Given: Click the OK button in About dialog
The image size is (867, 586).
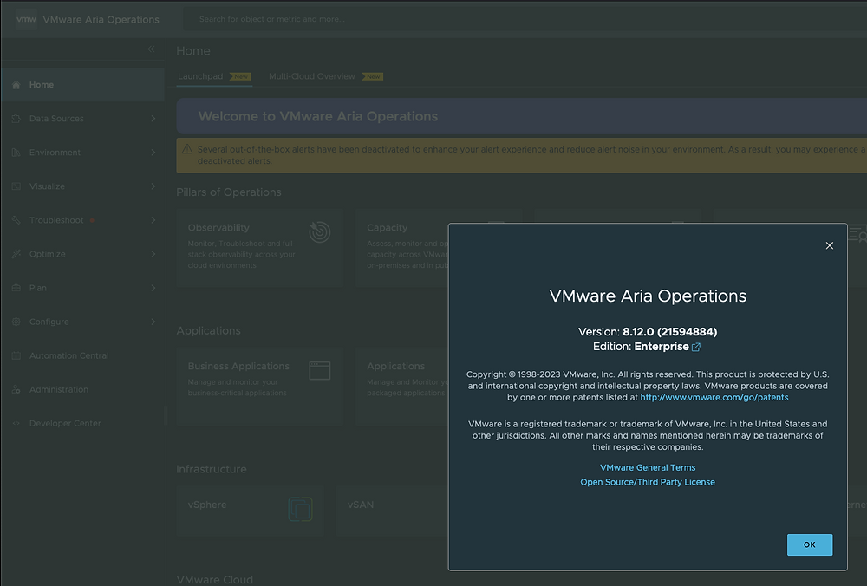Looking at the screenshot, I should [x=809, y=544].
